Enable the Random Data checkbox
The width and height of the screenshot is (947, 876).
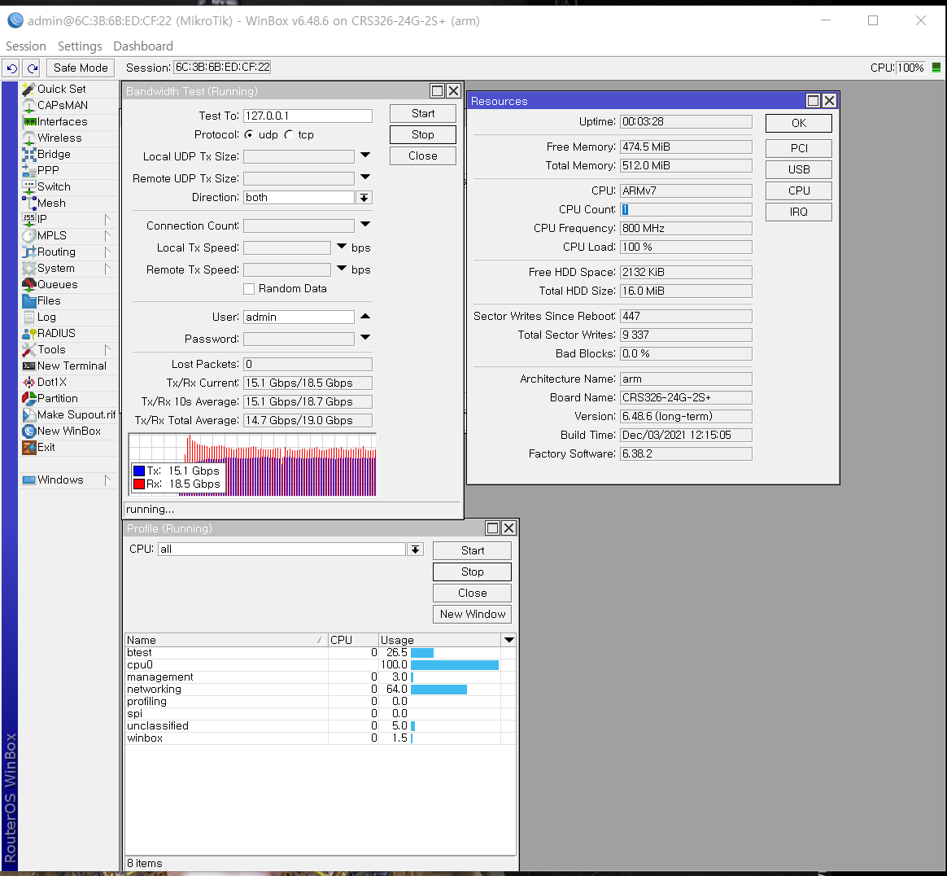249,289
